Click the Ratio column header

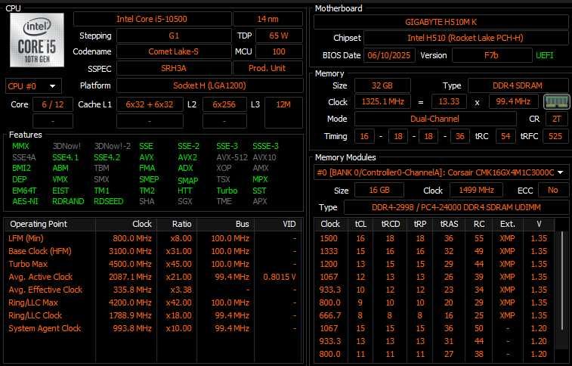click(x=177, y=224)
